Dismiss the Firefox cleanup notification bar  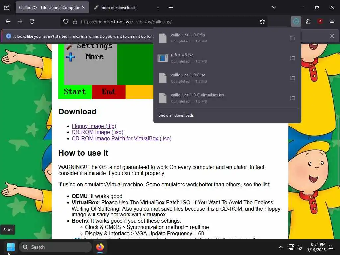coord(332,36)
